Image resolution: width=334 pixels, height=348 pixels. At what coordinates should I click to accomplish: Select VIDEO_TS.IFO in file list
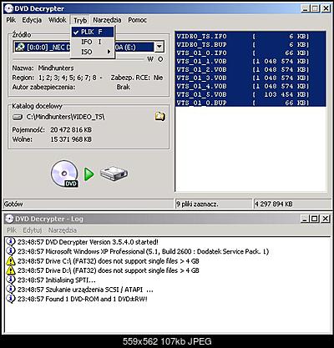[x=250, y=36]
